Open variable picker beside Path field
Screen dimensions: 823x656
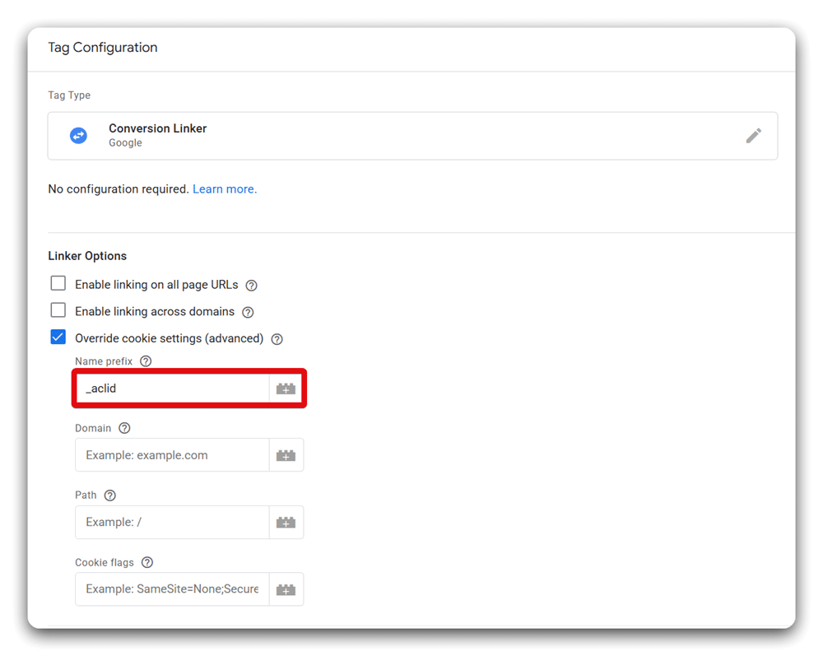tap(286, 522)
